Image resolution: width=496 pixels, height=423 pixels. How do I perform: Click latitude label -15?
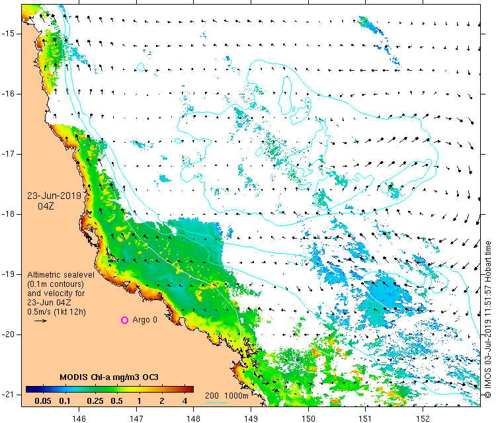point(7,34)
